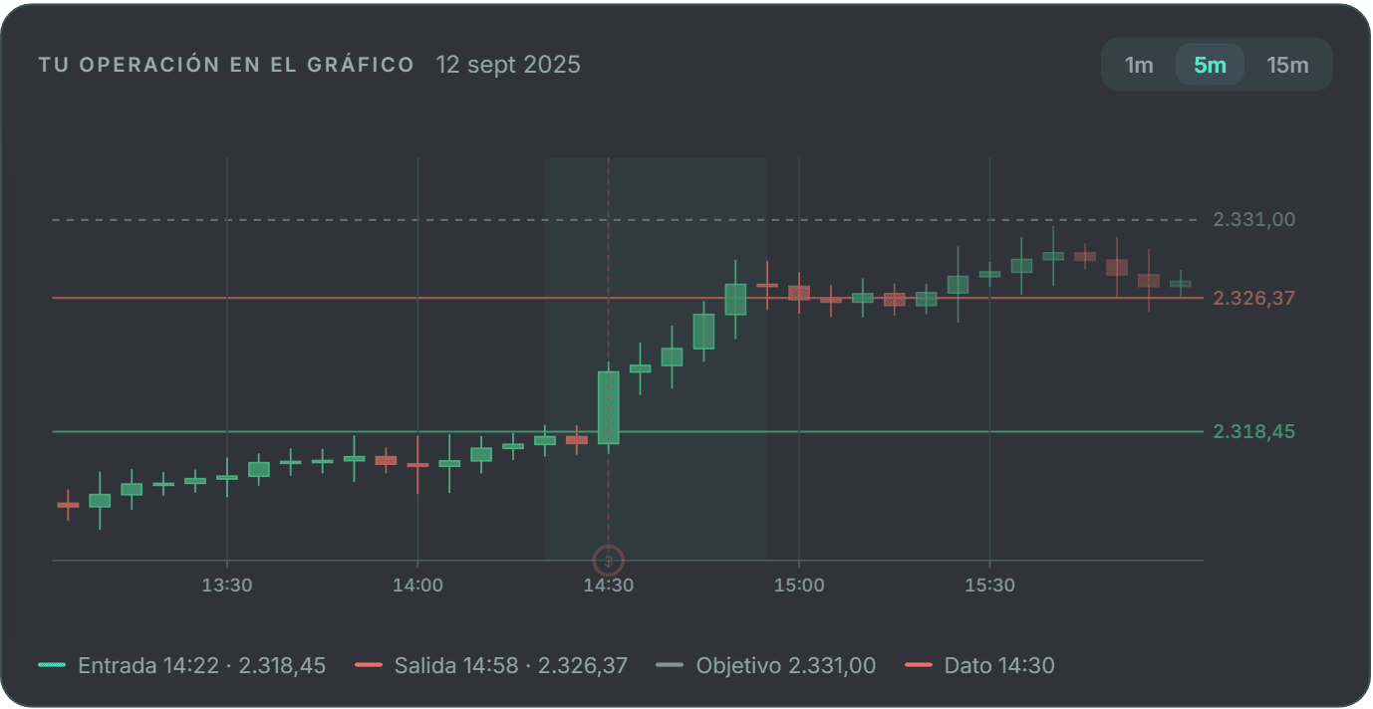Change timeframe to 15m

tap(1287, 65)
